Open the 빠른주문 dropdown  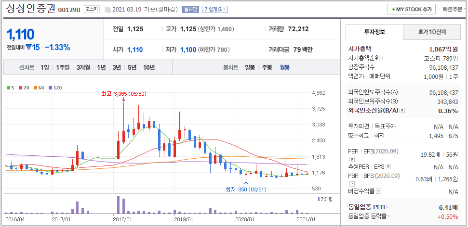click(454, 9)
